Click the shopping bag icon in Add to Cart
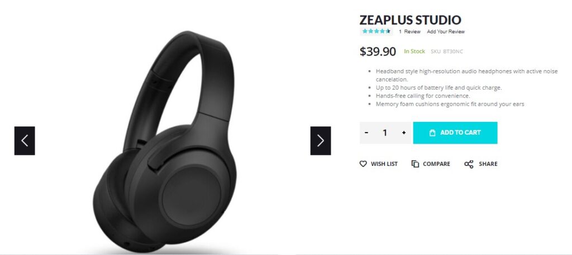 click(432, 133)
